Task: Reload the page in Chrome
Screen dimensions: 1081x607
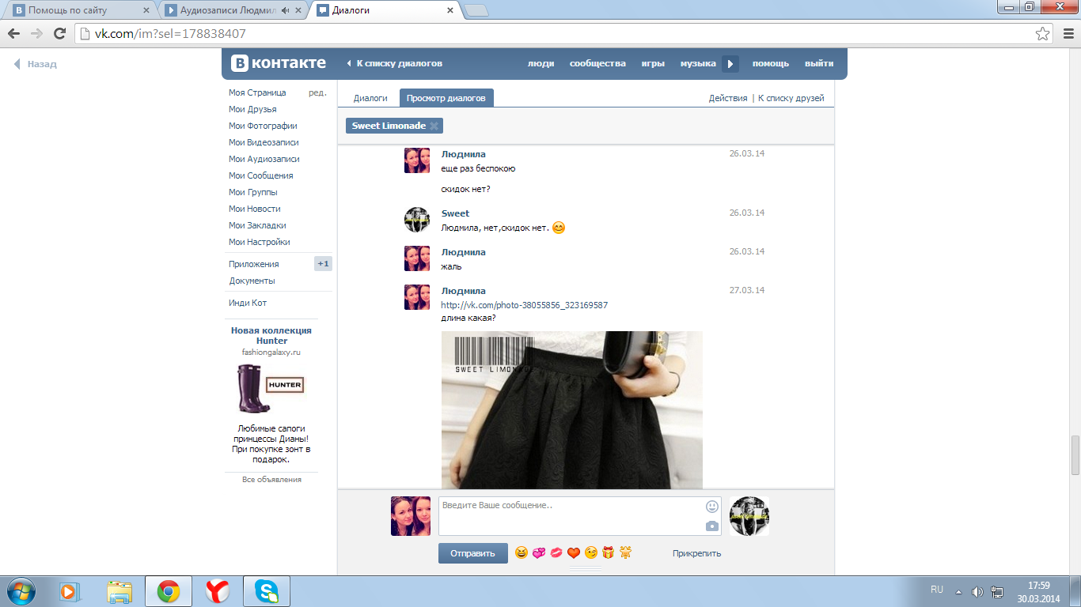Action: pos(59,34)
